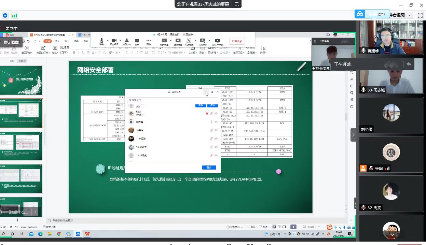Expand the screen-share menu in top banner
This screenshot has width=426, height=245.
(x=237, y=4)
